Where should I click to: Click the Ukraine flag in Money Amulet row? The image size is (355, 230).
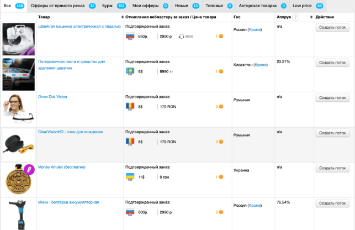click(130, 177)
